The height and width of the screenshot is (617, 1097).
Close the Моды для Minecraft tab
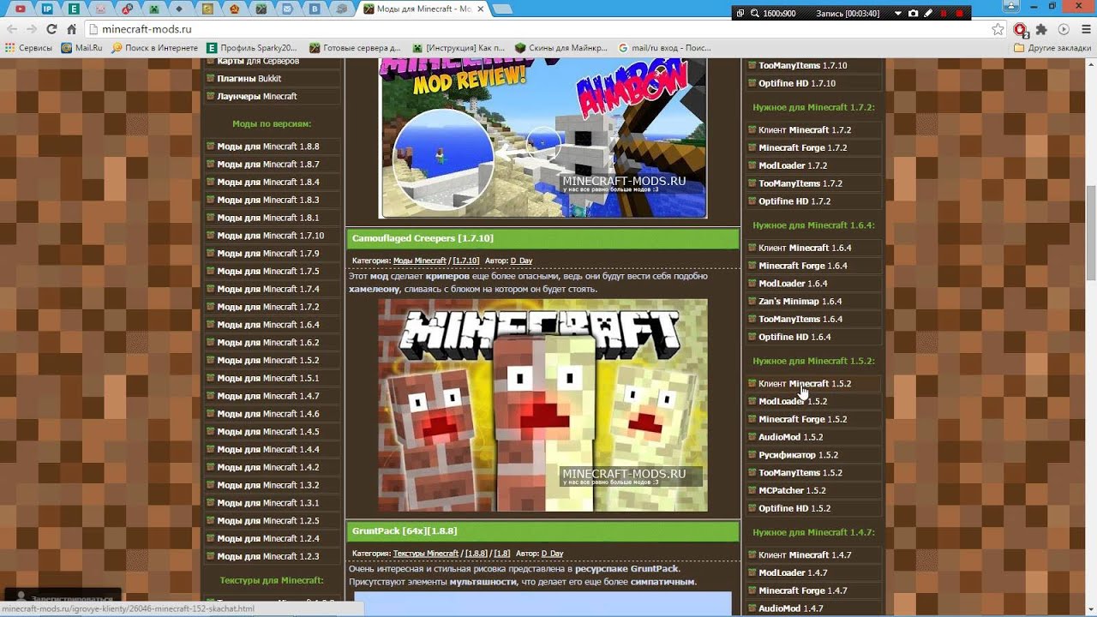pos(481,9)
